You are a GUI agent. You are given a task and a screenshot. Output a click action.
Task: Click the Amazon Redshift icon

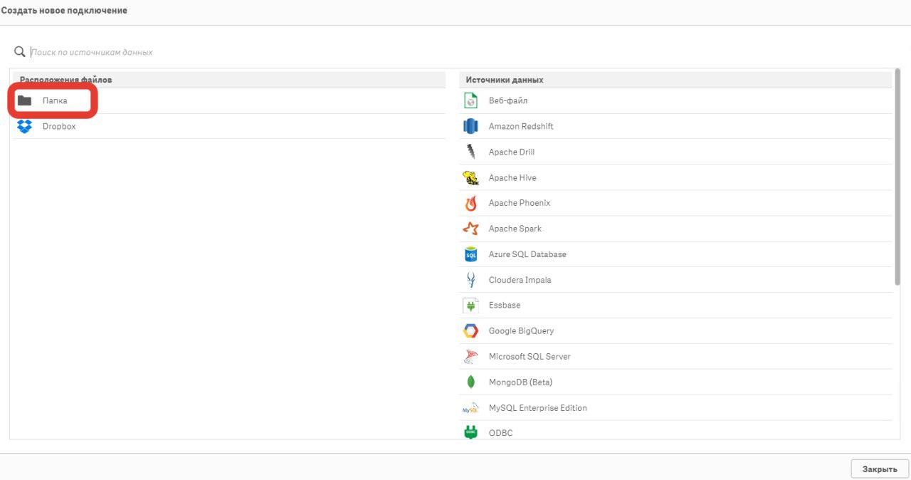[x=470, y=127]
